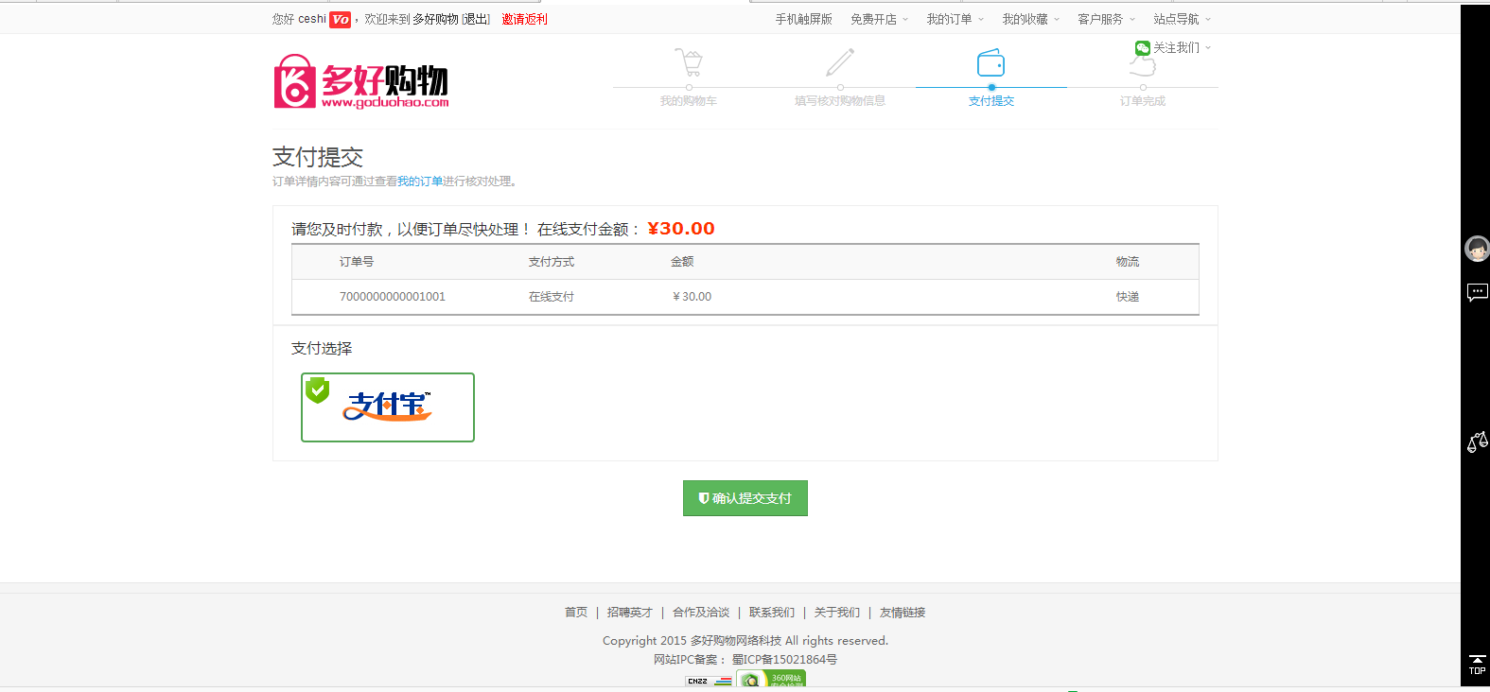Click the ¥30.00 amount cell in table
Viewport: 1490px width, 692px height.
[x=692, y=297]
